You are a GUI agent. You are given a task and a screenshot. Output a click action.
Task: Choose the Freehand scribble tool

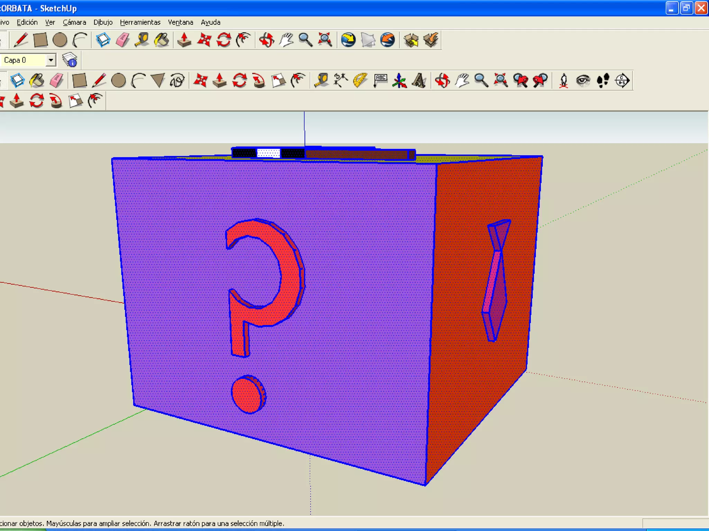click(178, 81)
